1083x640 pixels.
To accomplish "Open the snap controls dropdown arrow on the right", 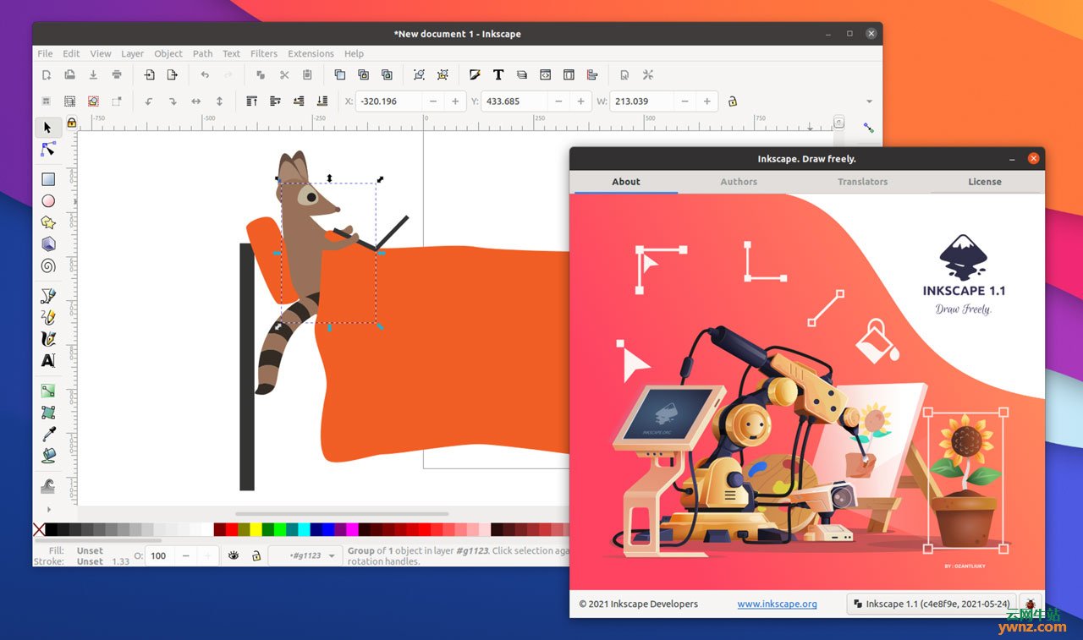I will click(869, 101).
